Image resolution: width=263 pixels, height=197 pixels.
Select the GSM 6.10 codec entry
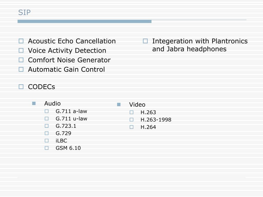(68, 148)
